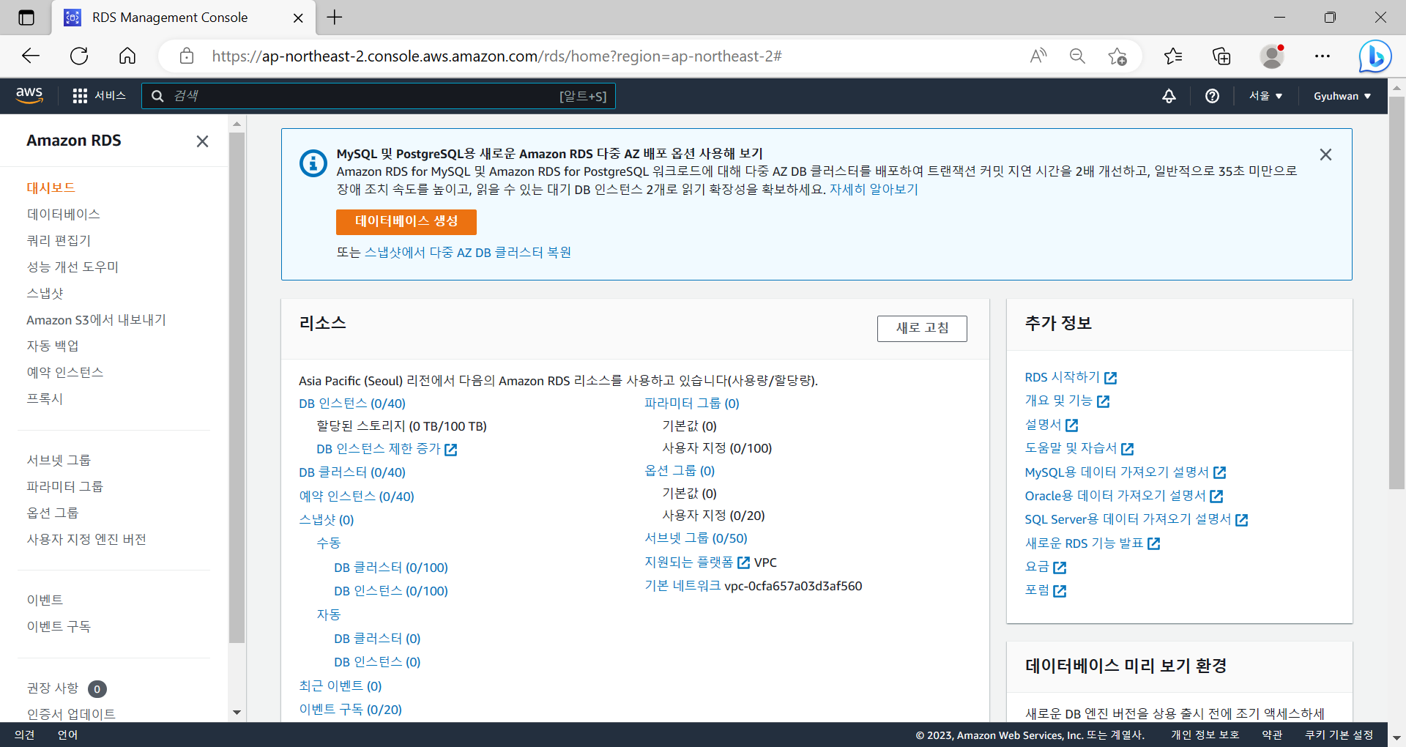Viewport: 1406px width, 747px height.
Task: Go to browser home page icon
Action: pos(127,56)
